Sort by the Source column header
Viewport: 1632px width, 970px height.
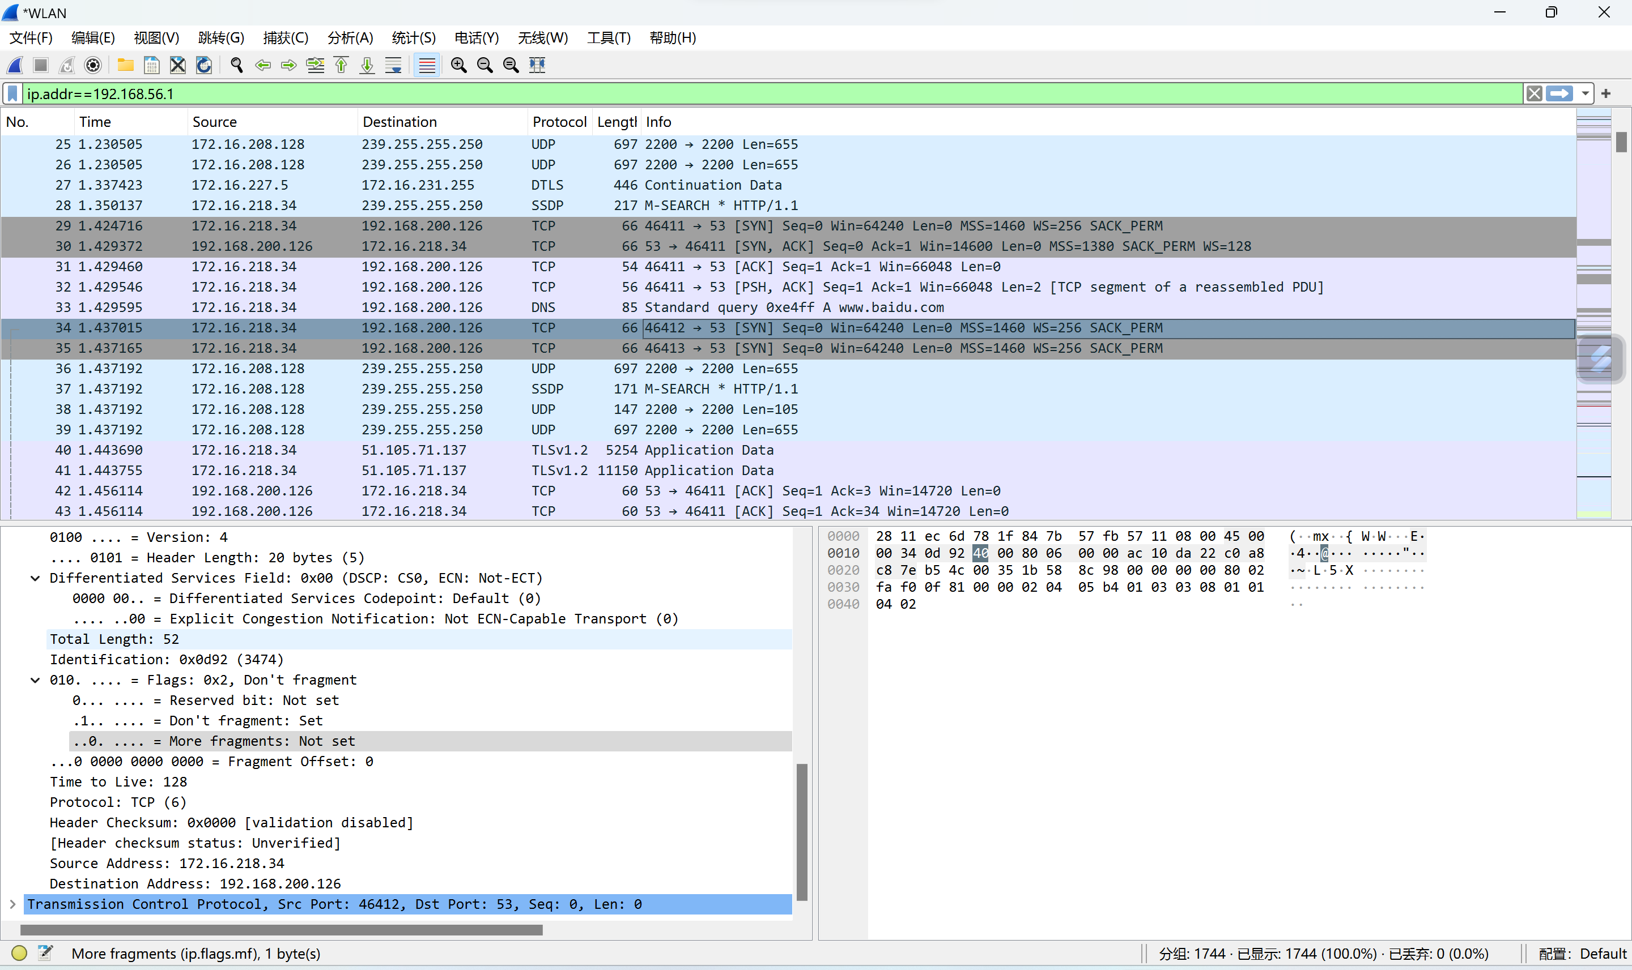click(x=273, y=122)
